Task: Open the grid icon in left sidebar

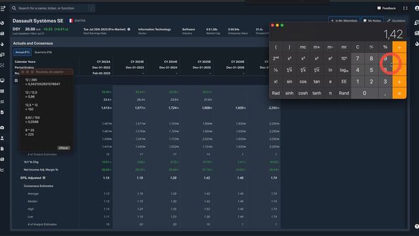Action: [x=2, y=91]
